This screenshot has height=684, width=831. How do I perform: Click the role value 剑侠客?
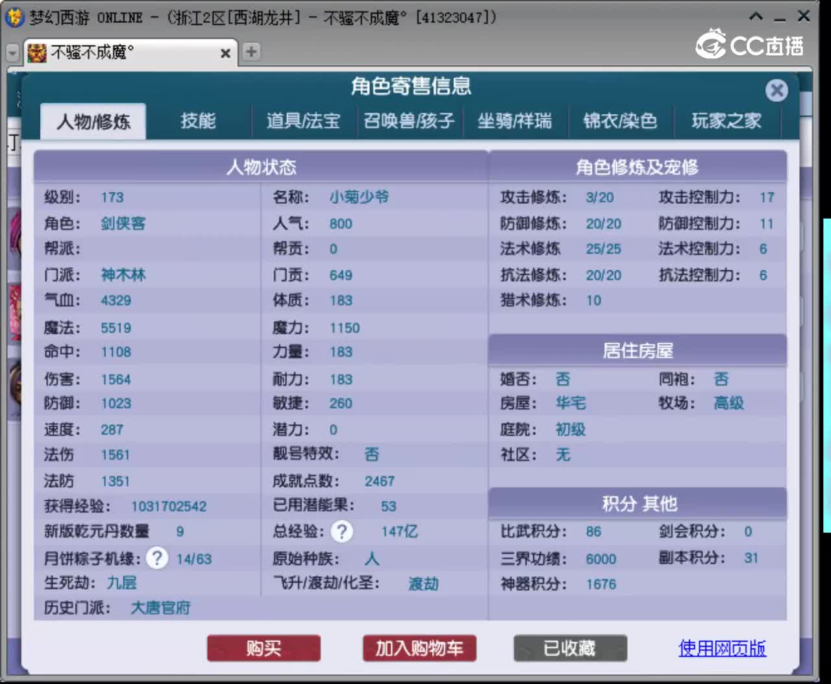(123, 224)
